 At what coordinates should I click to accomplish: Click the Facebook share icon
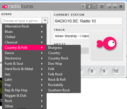pyautogui.click(x=89, y=6)
